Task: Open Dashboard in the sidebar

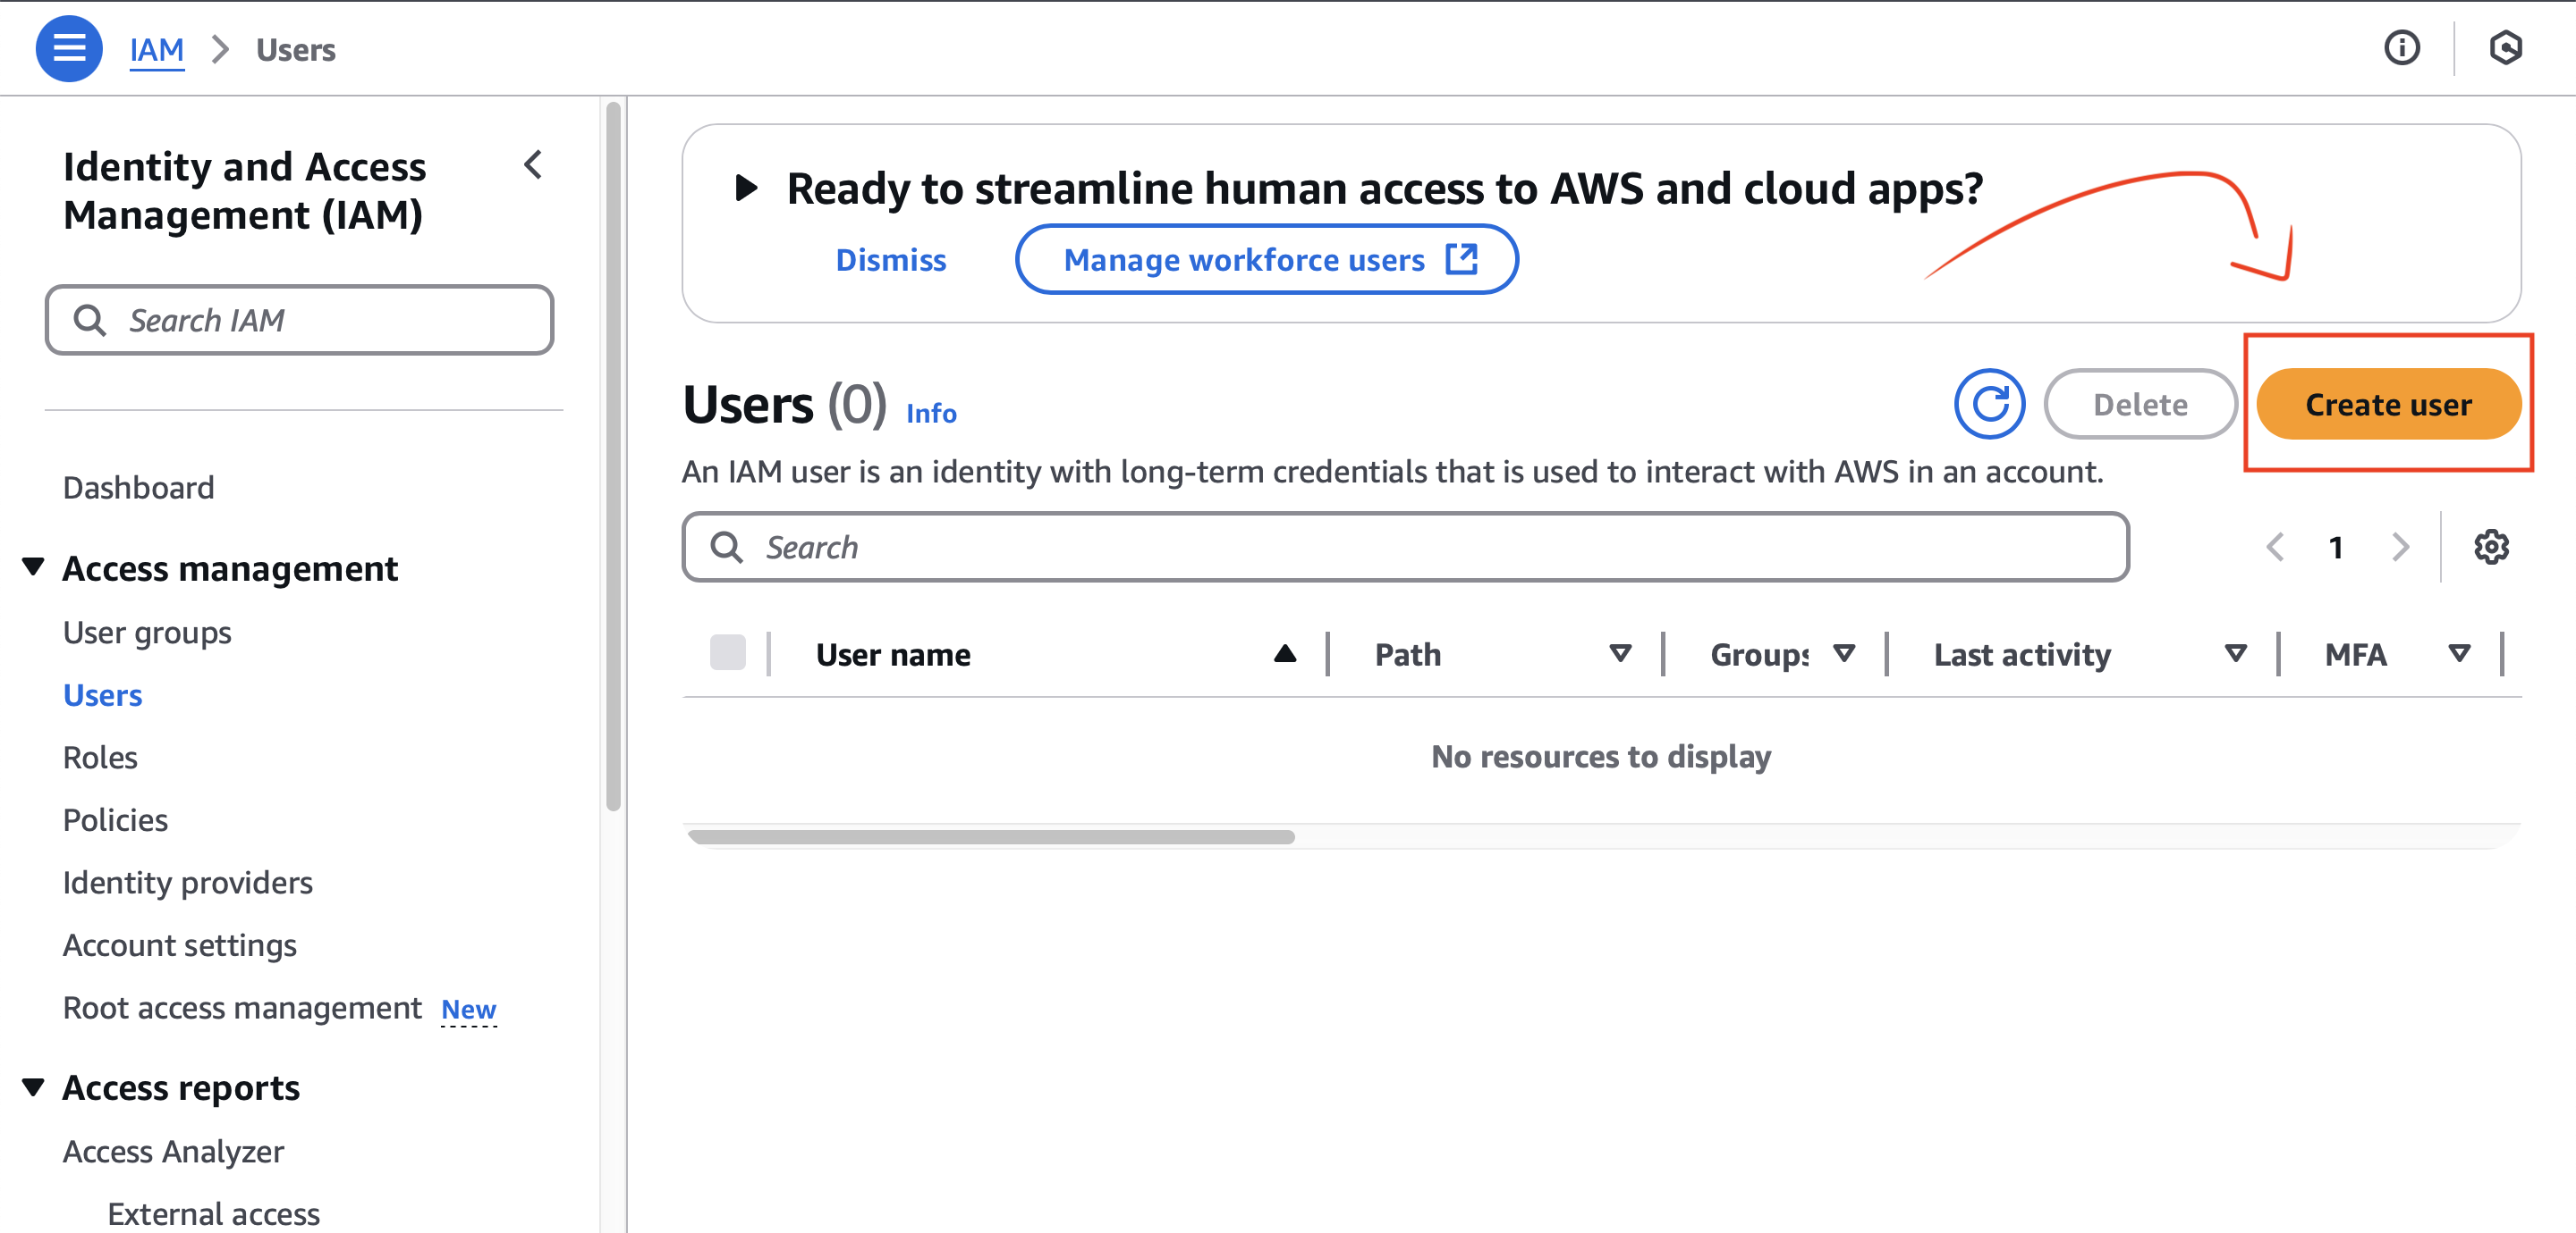Action: tap(139, 488)
